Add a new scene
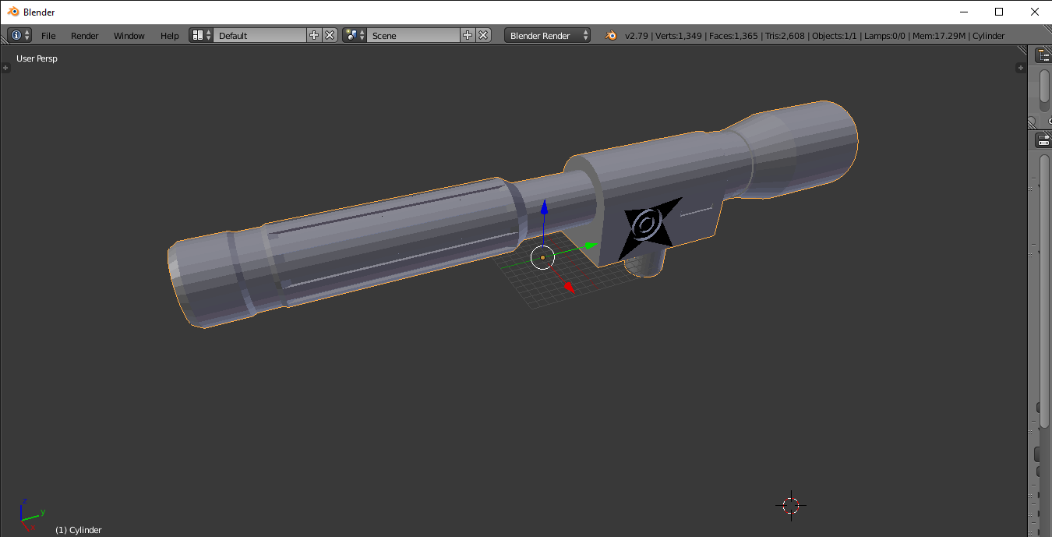Screen dimensions: 1052x537 tap(468, 35)
